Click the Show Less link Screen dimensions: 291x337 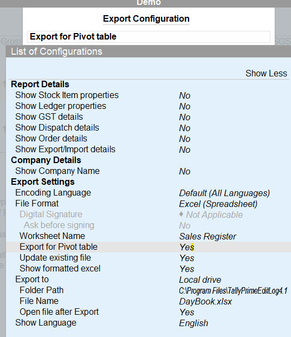(266, 74)
